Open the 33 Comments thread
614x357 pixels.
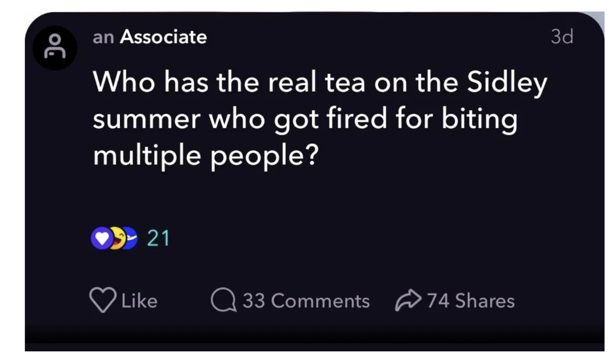(x=306, y=301)
